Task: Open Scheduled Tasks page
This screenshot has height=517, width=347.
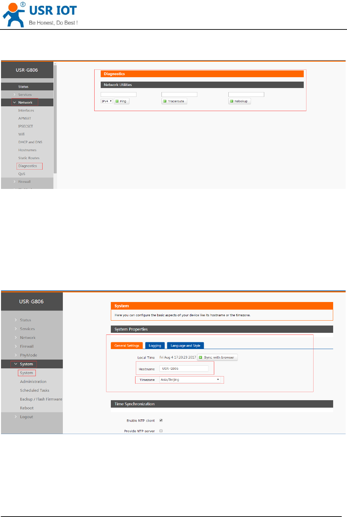Action: coord(34,390)
